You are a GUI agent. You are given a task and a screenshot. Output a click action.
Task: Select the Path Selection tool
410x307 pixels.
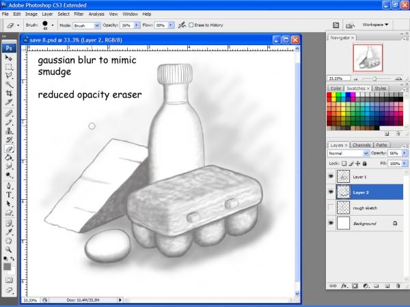9,204
